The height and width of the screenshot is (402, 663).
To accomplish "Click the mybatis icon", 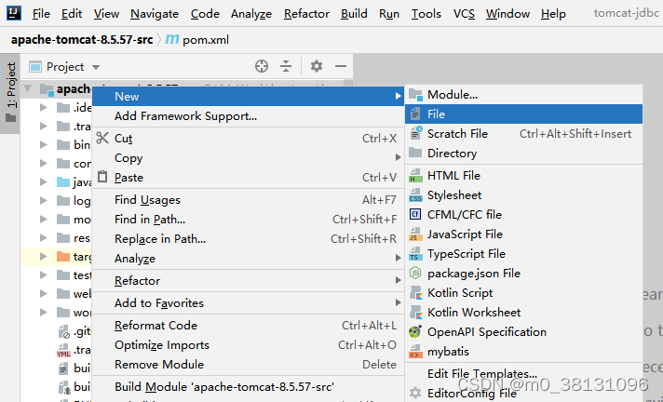I will (415, 351).
